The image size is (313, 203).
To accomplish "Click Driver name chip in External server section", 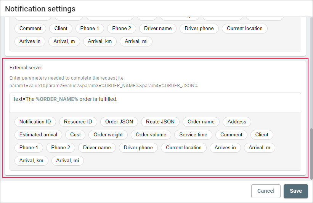I will [x=97, y=148].
